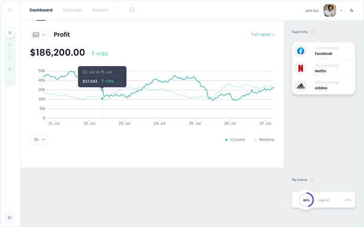Click the 22. Jul vs 15. Jul tooltip title
The height and width of the screenshot is (227, 364).
[97, 72]
